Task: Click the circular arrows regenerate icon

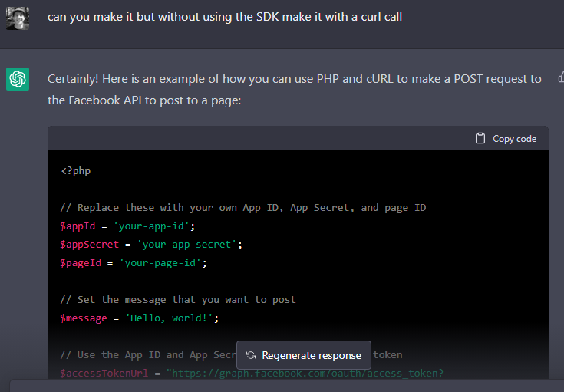Action: (x=251, y=355)
